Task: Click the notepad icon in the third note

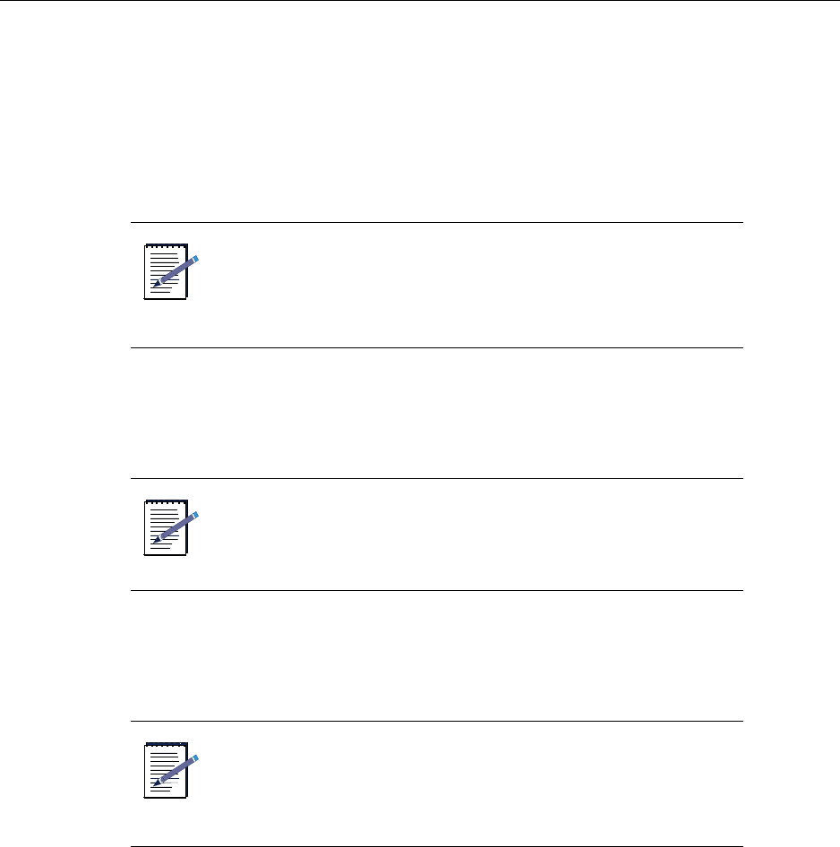Action: click(166, 770)
